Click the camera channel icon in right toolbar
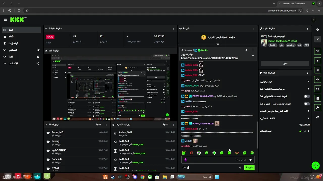This screenshot has width=323, height=181. click(x=317, y=98)
